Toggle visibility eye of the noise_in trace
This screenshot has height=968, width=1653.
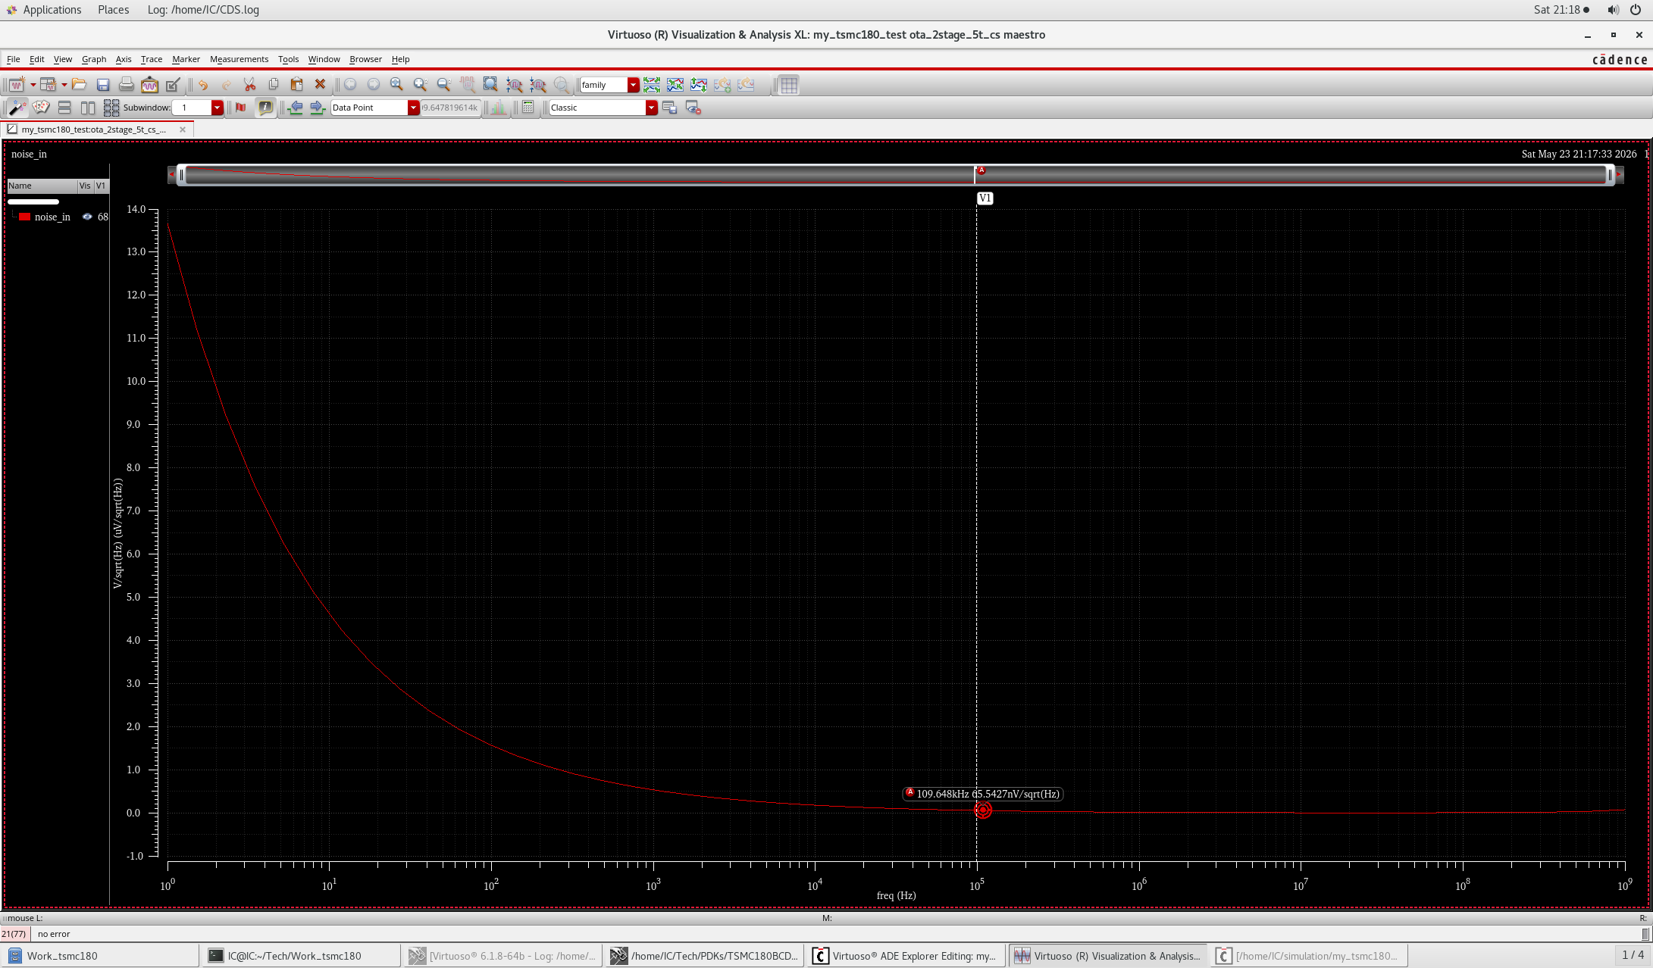click(87, 217)
